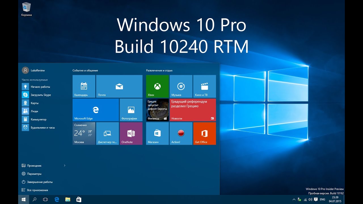Open the Финансы finance news tile
This screenshot has width=363, height=204.
pyautogui.click(x=157, y=110)
